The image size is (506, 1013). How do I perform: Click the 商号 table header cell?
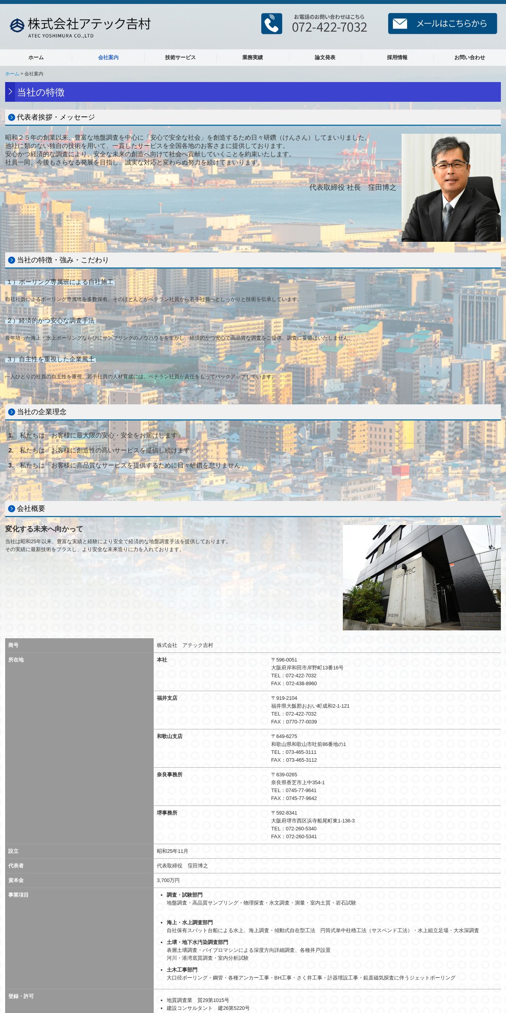tap(79, 645)
